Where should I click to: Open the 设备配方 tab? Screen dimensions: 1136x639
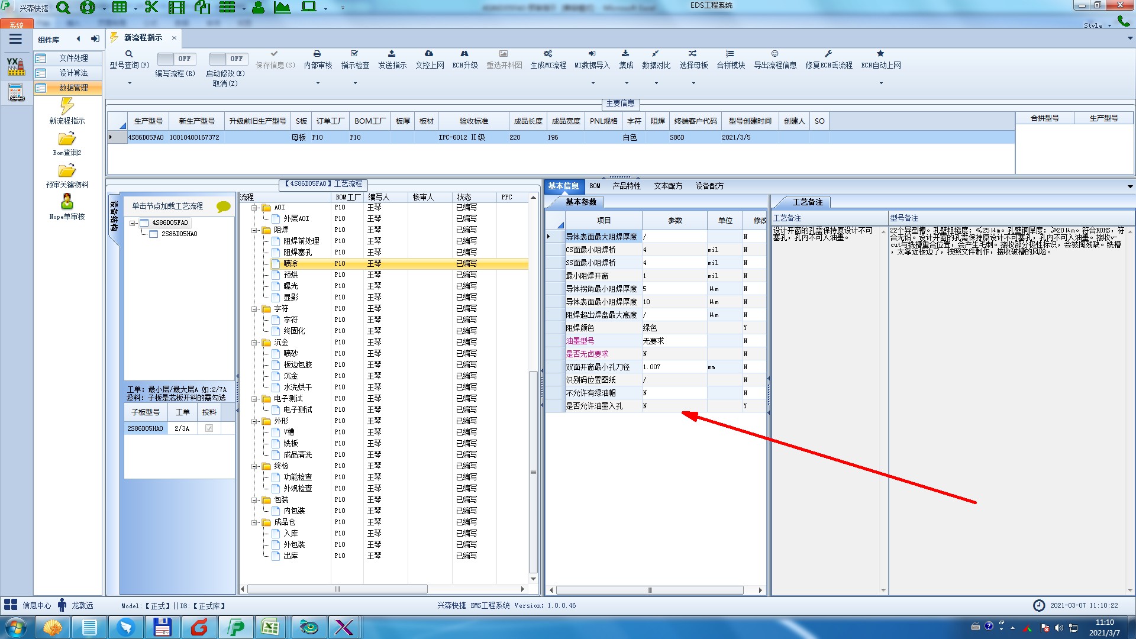(709, 186)
